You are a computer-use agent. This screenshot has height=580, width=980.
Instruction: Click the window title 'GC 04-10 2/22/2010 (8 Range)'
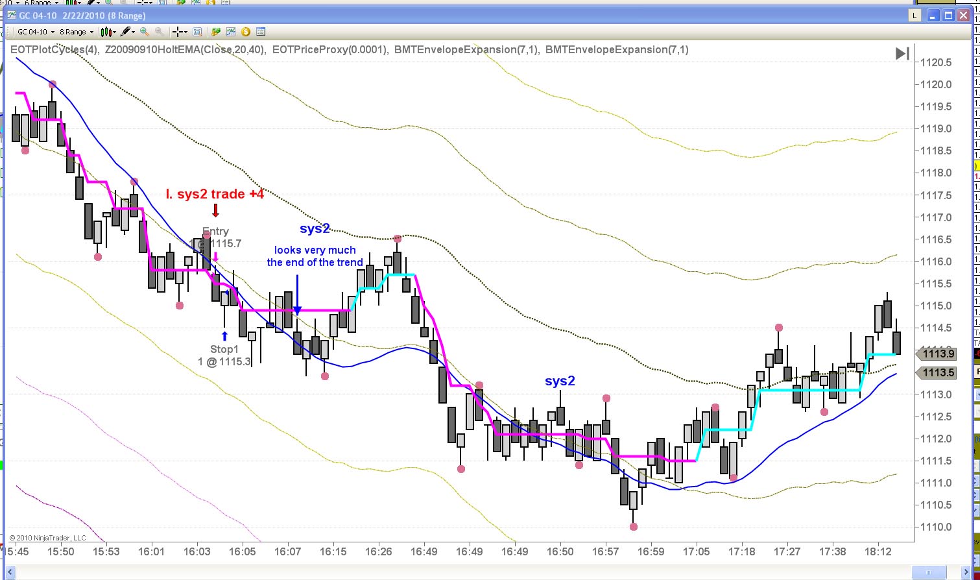pyautogui.click(x=84, y=16)
